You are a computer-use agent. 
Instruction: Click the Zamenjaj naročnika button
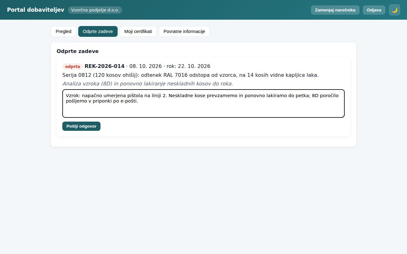pyautogui.click(x=335, y=10)
